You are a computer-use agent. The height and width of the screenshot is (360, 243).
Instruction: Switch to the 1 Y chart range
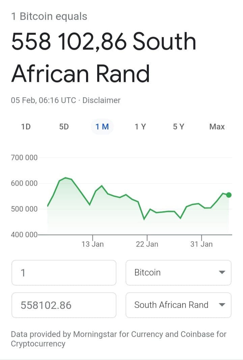[x=140, y=126]
